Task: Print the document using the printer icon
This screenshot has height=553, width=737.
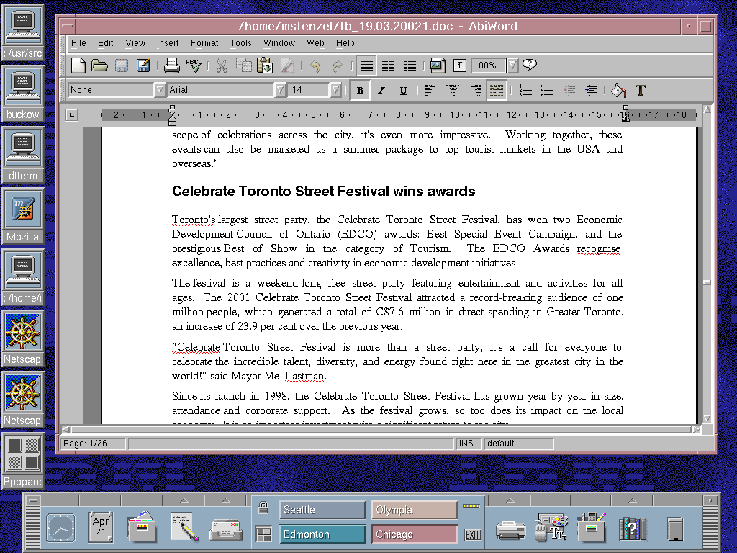Action: coord(171,66)
